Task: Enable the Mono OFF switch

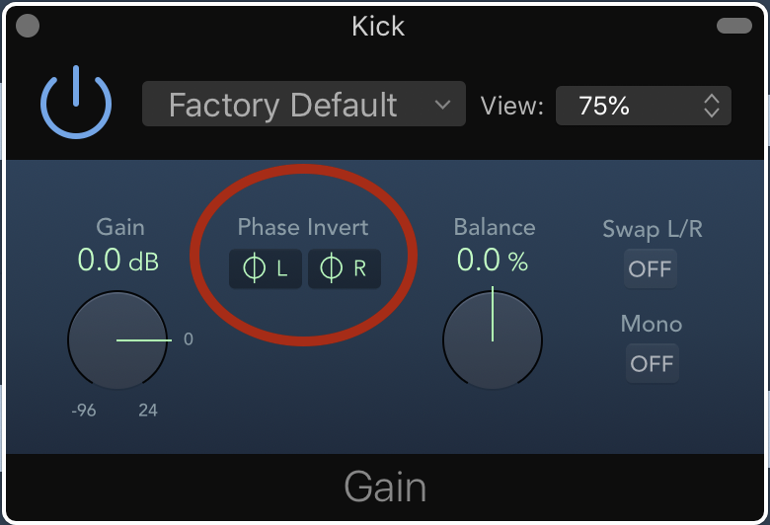Action: (652, 363)
